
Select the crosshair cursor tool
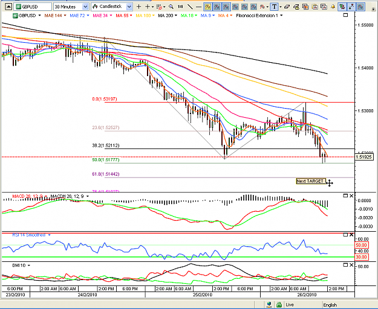138,7
